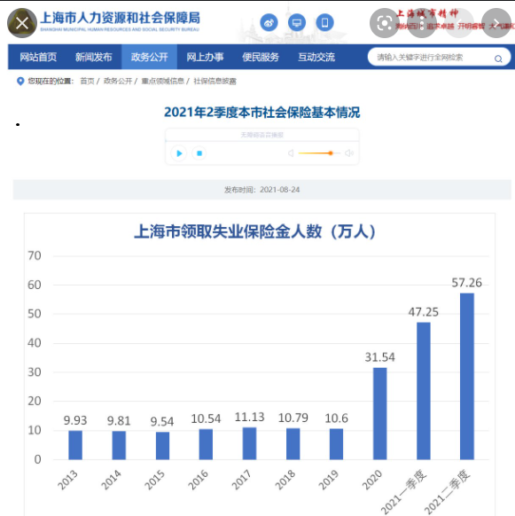Click breadcrumb link 重点领域信息

point(162,81)
